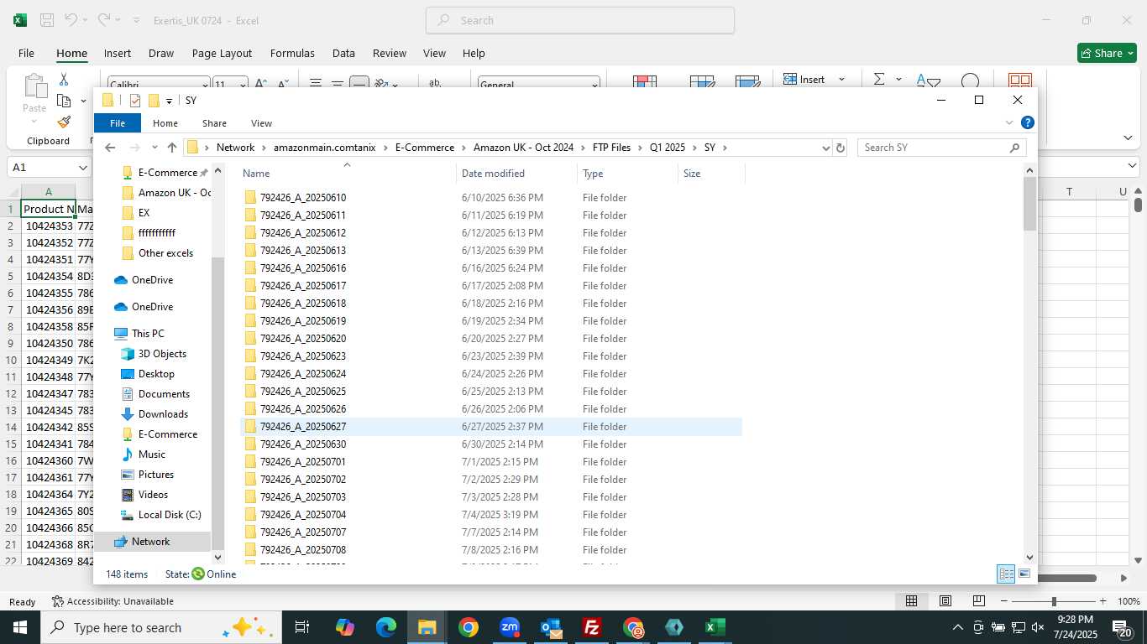Click Q1 2025 in the address path

pyautogui.click(x=668, y=148)
